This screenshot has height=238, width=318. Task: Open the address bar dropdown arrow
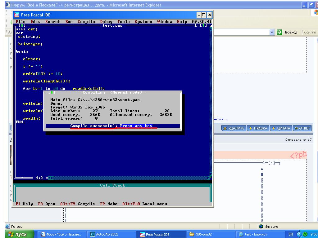click(x=272, y=32)
